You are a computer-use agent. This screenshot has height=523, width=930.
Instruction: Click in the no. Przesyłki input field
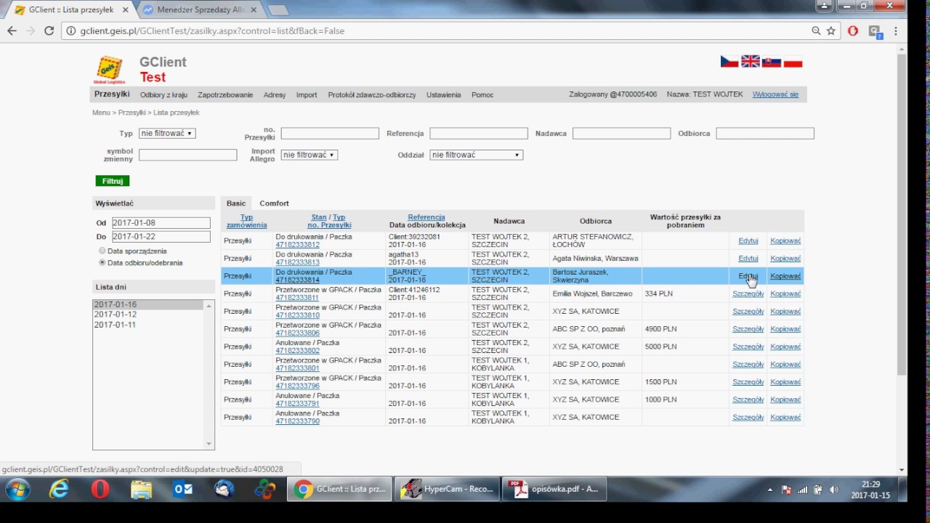330,134
